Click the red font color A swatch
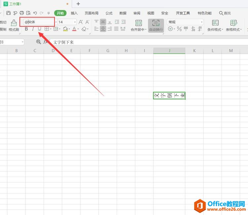Screen dimensions: 248x215 click(74, 29)
